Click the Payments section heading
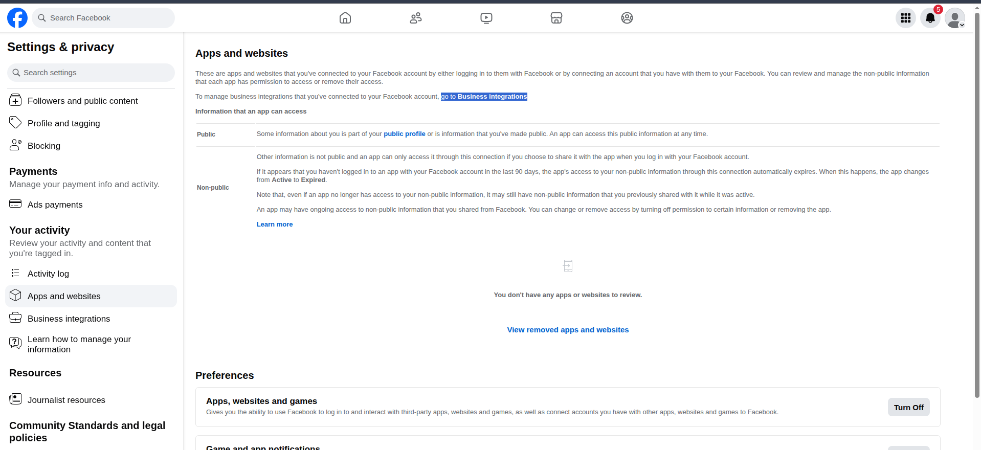The image size is (981, 450). [x=33, y=171]
